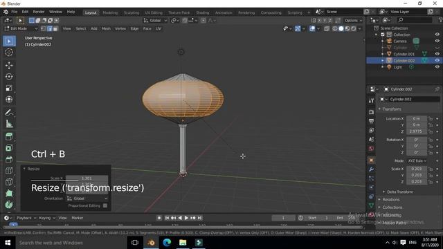Toggle visibility of Cylinder.002
443x249 pixels.
(437, 60)
